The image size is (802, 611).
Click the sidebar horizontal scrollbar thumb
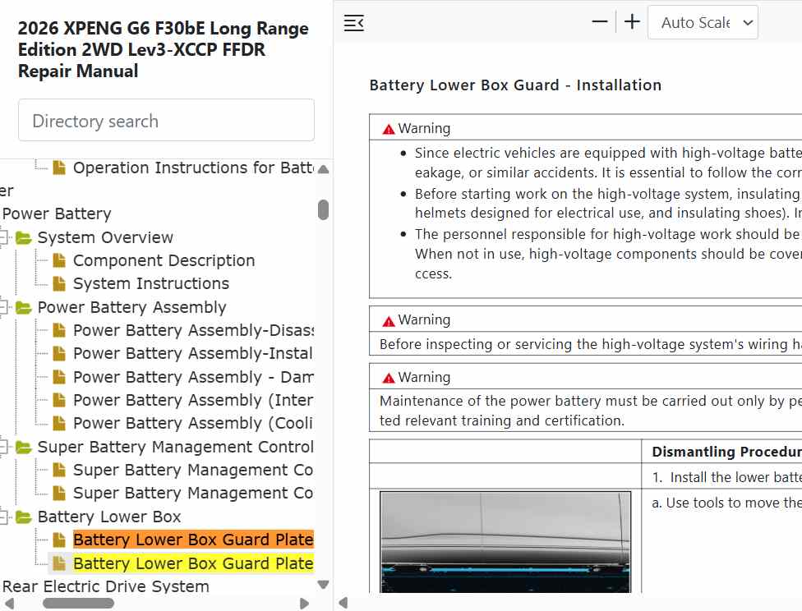point(78,604)
